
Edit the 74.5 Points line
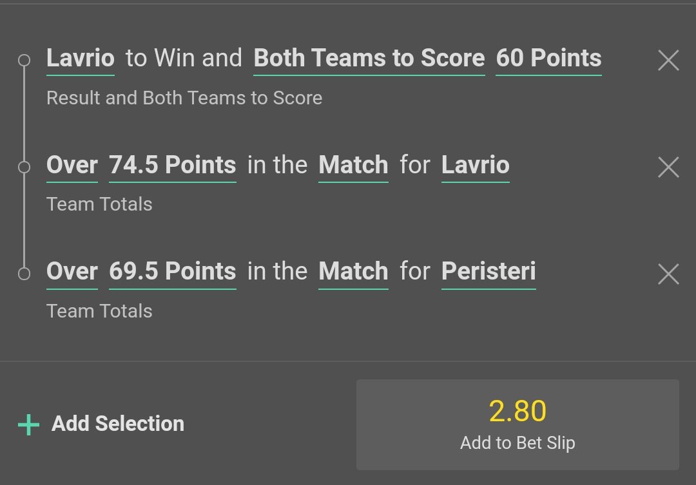(173, 166)
